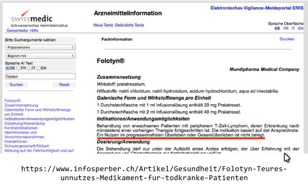Open Folotyn® link in sidebar
Image resolution: width=308 pixels, height=193 pixels.
[x=12, y=101]
